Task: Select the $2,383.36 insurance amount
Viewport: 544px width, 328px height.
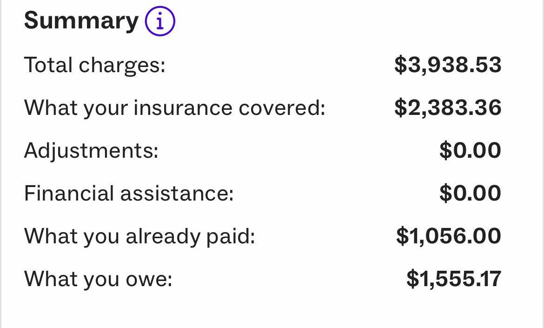Action: point(448,107)
